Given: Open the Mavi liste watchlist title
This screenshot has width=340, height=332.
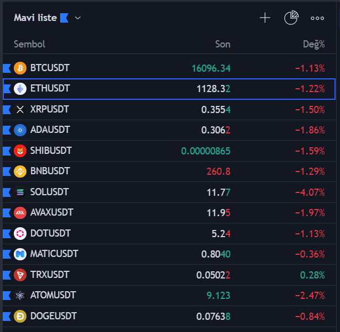Looking at the screenshot, I should (x=35, y=18).
